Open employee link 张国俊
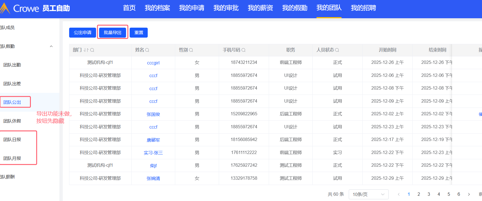Image resolution: width=482 pixels, height=201 pixels. click(x=153, y=114)
